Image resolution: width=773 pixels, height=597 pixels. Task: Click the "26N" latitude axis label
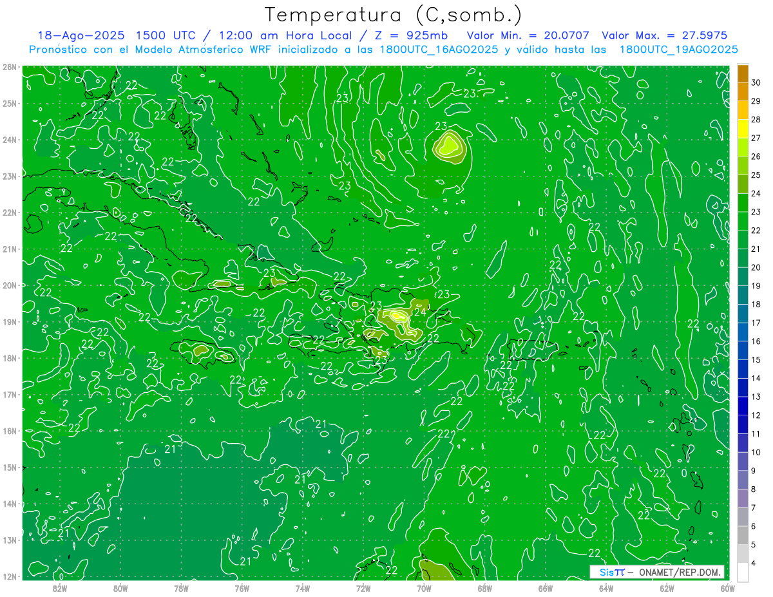tap(10, 67)
